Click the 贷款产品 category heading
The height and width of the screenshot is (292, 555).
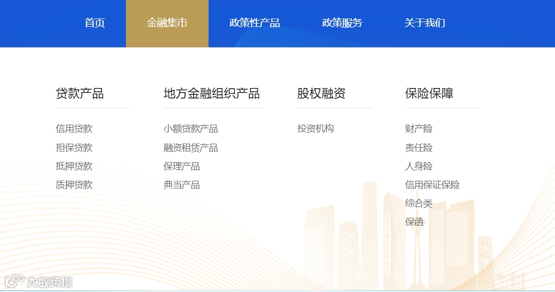coord(80,94)
